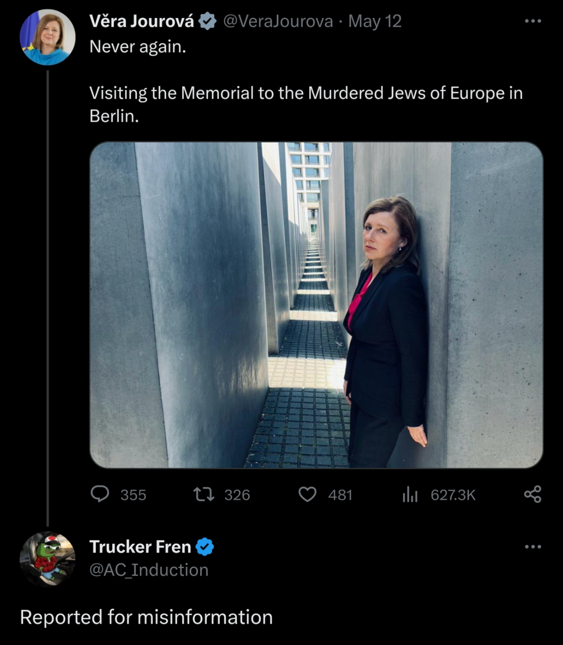Like the tweet with the heart icon
Screen dimensions: 563x645
coord(307,494)
